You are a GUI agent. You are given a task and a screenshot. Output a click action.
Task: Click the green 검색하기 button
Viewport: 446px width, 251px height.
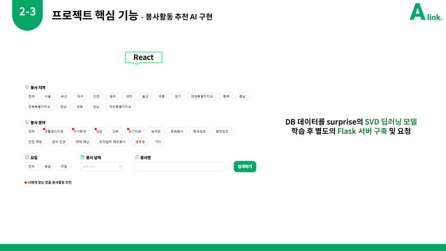tap(245, 166)
